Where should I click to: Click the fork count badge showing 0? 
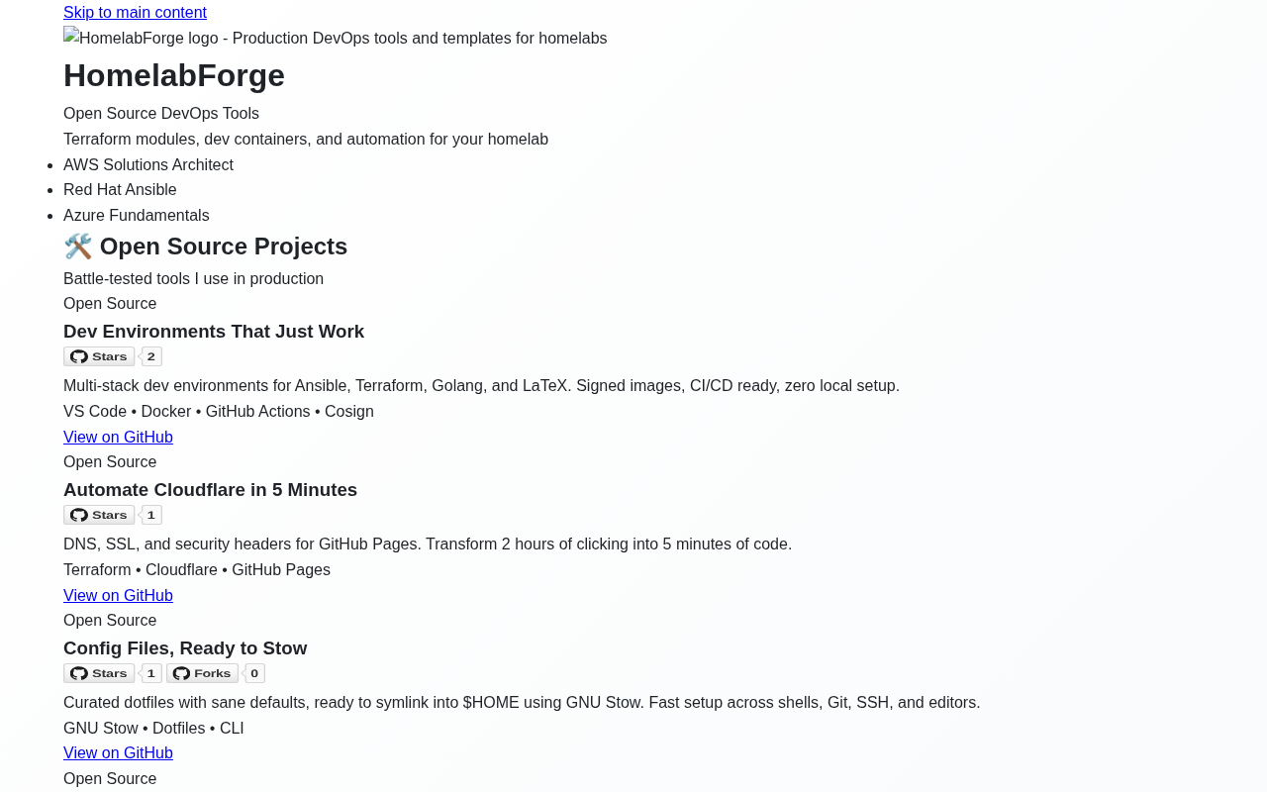[x=254, y=673]
